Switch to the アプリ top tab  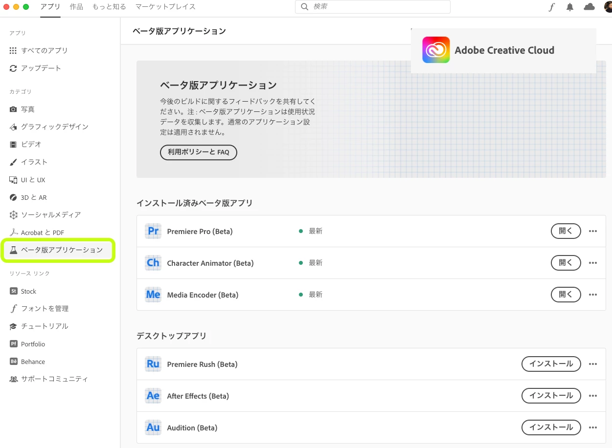tap(50, 7)
